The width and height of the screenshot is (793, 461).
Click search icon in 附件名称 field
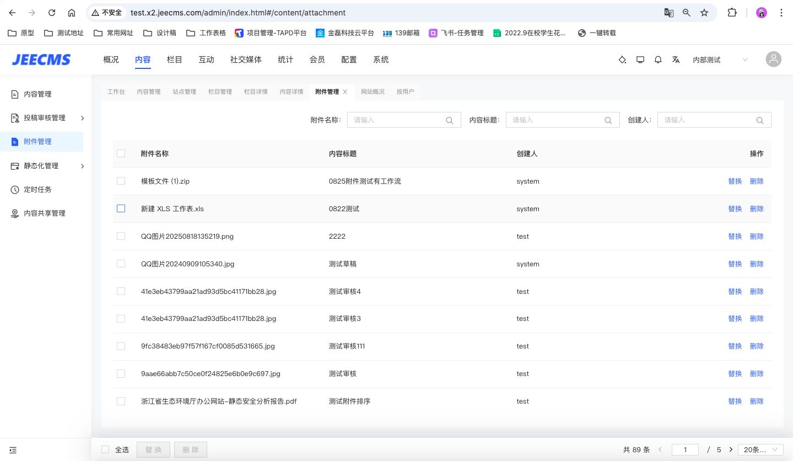coord(450,120)
